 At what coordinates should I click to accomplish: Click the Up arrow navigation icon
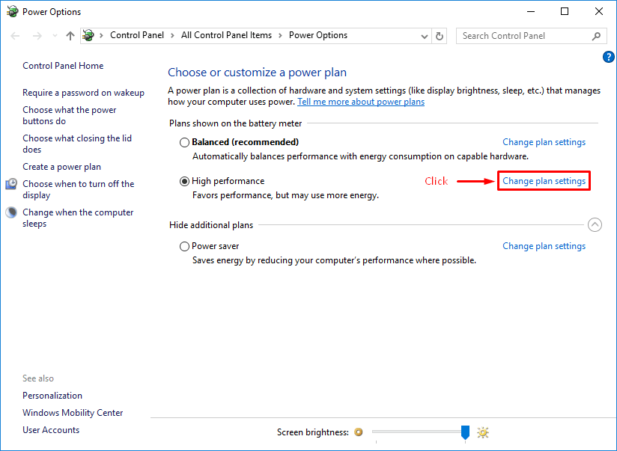point(70,36)
